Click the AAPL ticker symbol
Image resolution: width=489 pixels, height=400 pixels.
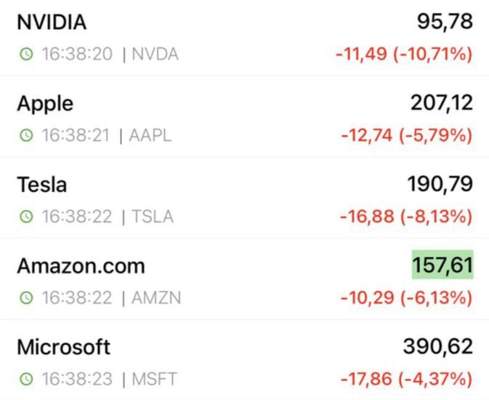[x=150, y=136]
